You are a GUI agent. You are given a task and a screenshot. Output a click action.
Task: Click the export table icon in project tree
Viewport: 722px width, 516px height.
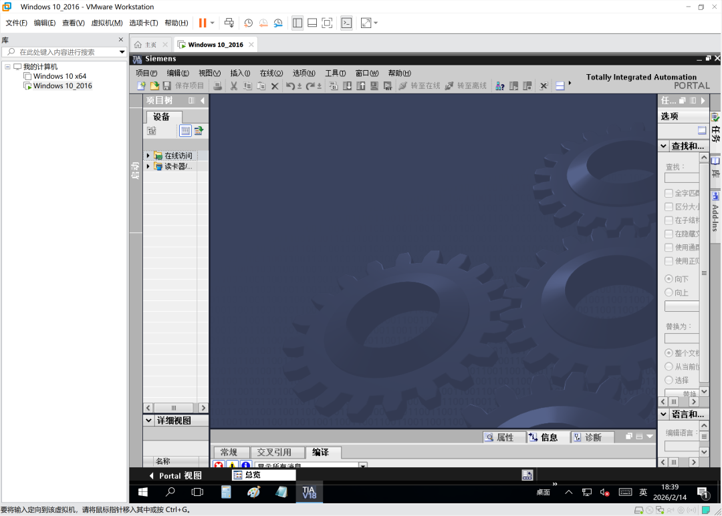click(199, 131)
